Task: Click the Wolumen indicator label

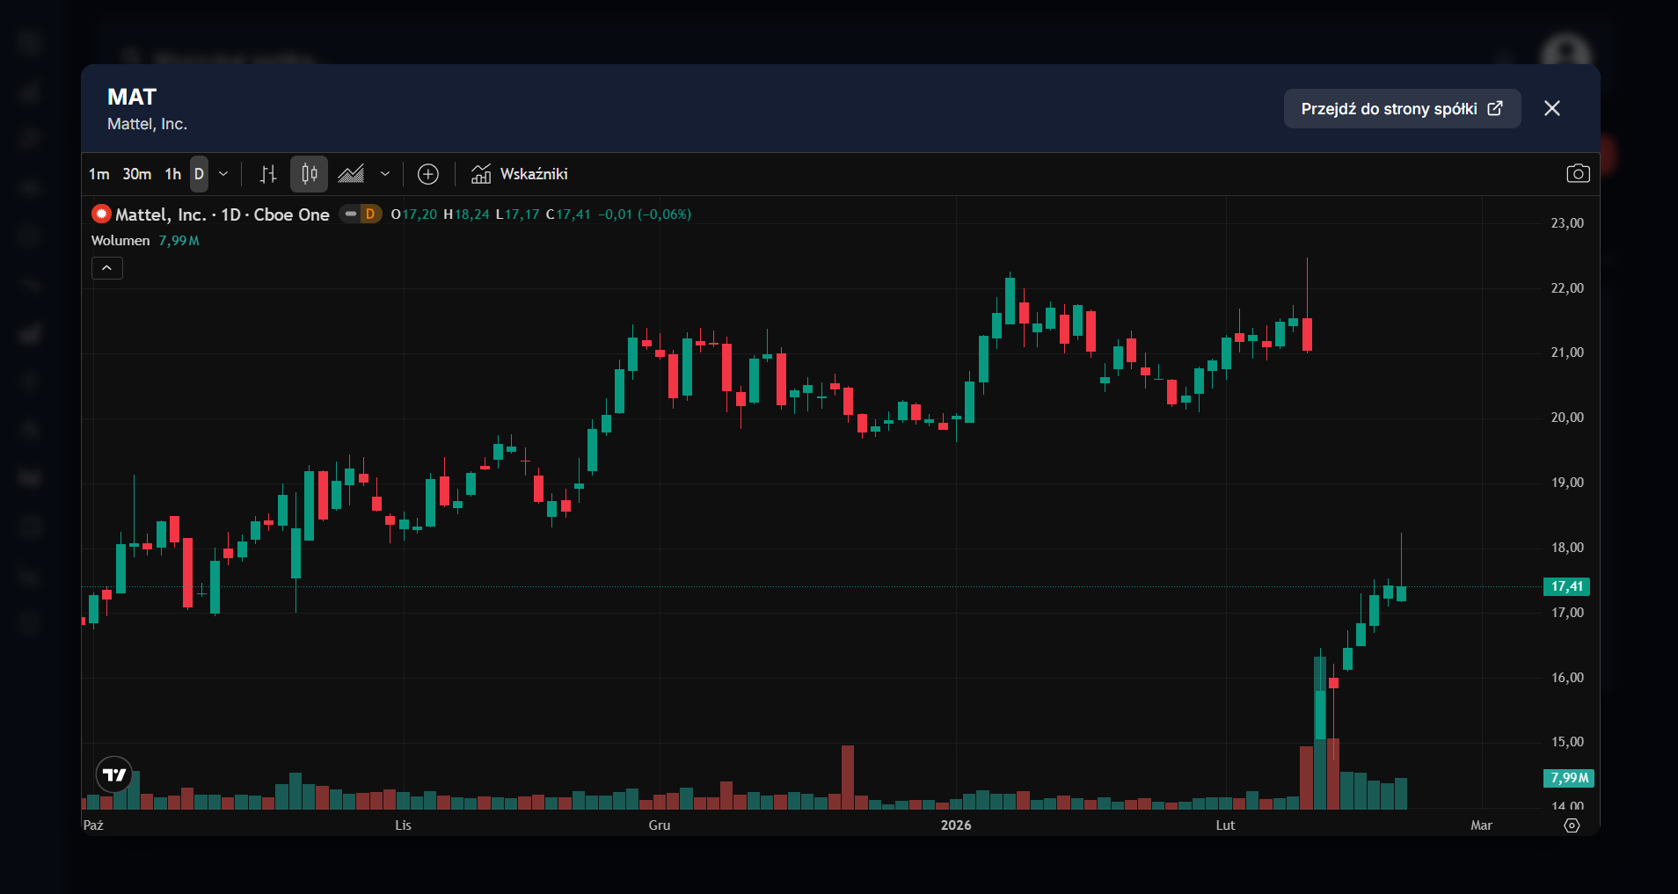Action: [120, 241]
